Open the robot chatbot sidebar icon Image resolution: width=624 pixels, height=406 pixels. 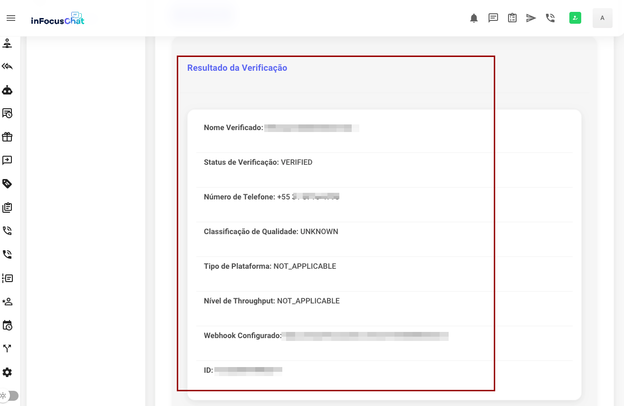coord(7,90)
